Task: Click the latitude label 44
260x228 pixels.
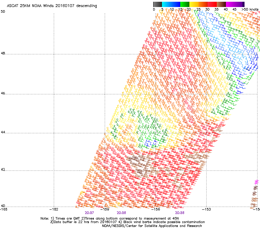Action: (3, 132)
